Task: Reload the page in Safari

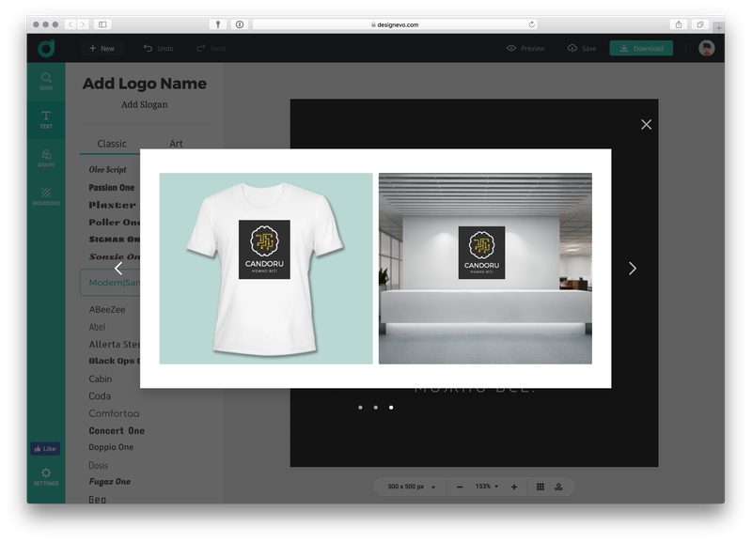Action: point(531,24)
